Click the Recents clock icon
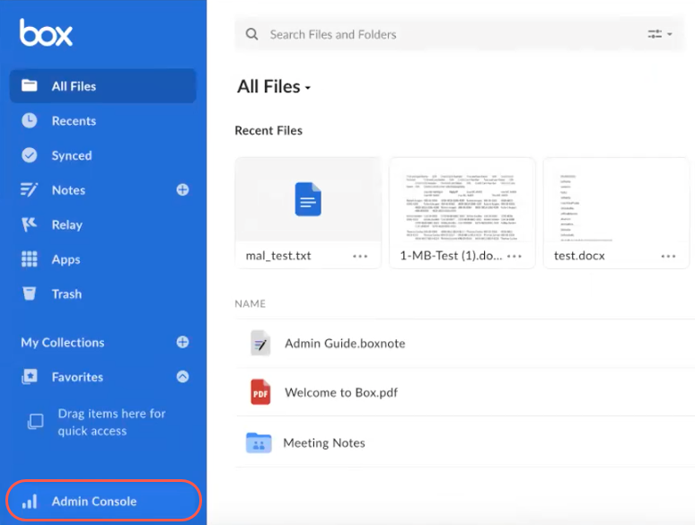Viewport: 695px width, 525px height. click(30, 120)
